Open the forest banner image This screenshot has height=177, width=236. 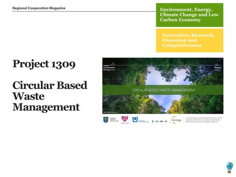[x=163, y=86]
